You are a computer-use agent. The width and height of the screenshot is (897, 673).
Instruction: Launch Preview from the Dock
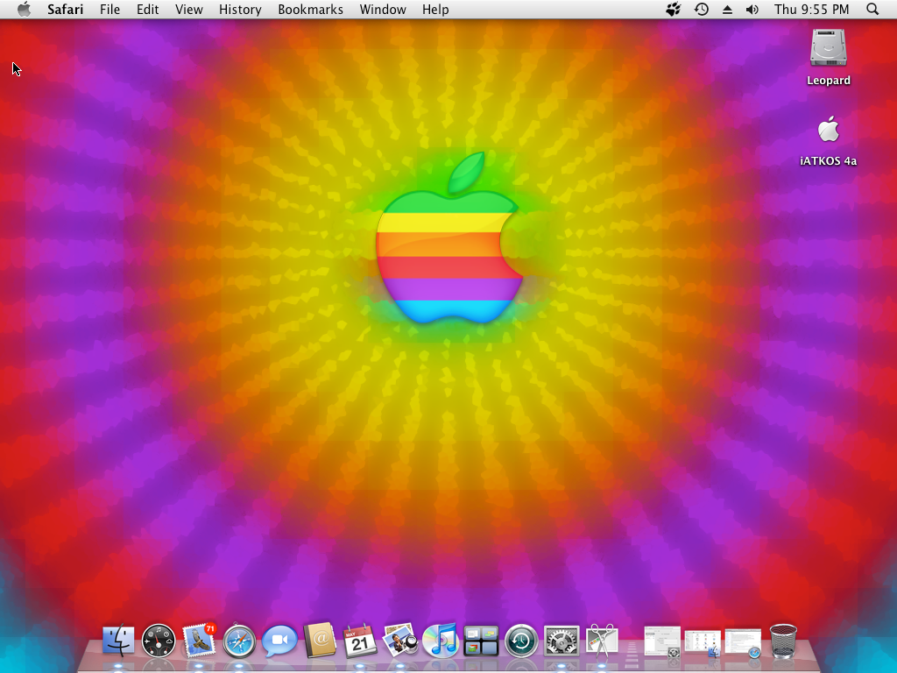point(399,640)
